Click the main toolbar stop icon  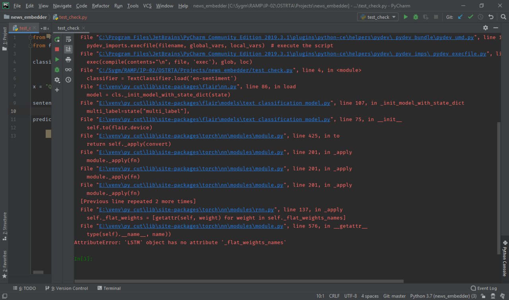click(x=436, y=17)
